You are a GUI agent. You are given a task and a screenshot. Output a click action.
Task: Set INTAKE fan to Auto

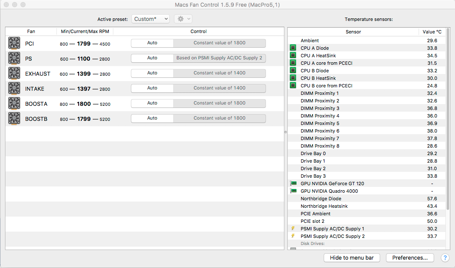(x=152, y=88)
